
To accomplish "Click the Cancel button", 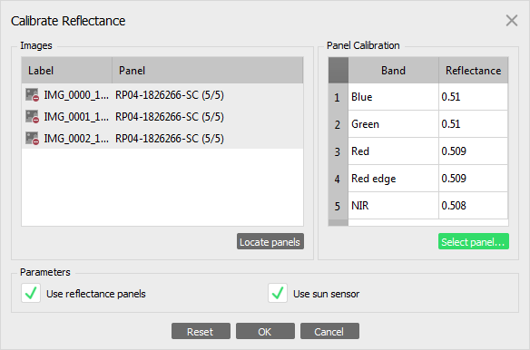I will tap(329, 331).
